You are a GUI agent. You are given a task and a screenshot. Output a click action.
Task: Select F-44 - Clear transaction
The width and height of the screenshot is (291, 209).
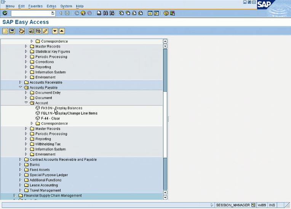(51, 118)
